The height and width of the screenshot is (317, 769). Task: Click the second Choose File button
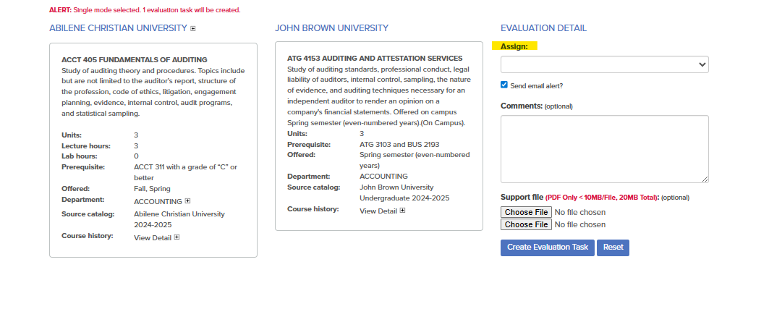(526, 224)
